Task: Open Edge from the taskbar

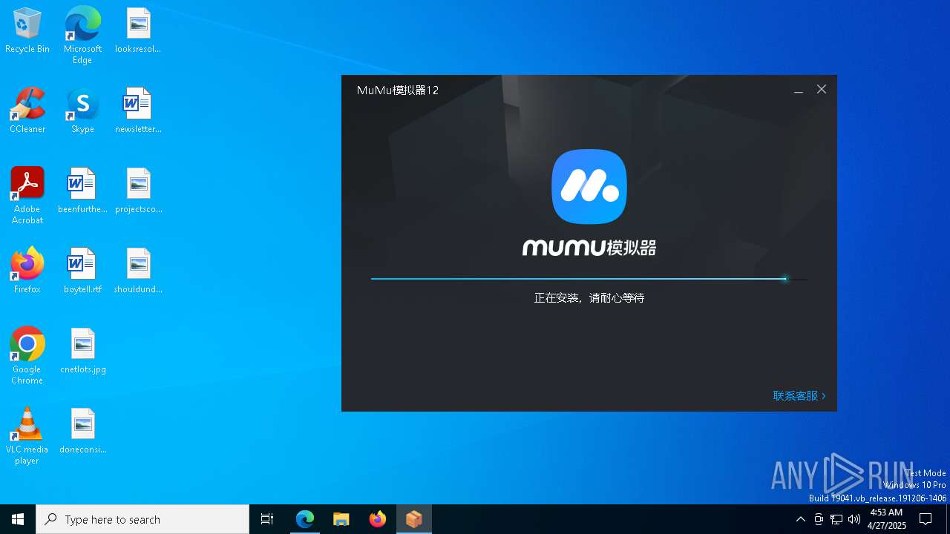Action: tap(305, 519)
